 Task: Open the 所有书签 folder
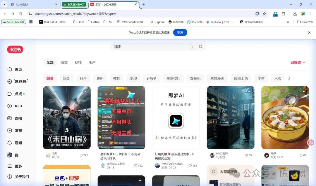click(305, 22)
